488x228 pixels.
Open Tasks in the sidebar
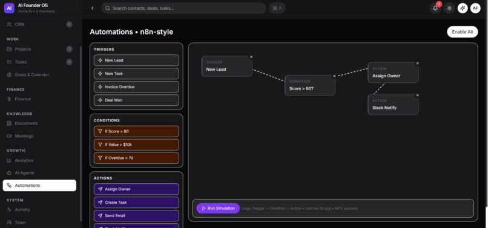(39, 62)
